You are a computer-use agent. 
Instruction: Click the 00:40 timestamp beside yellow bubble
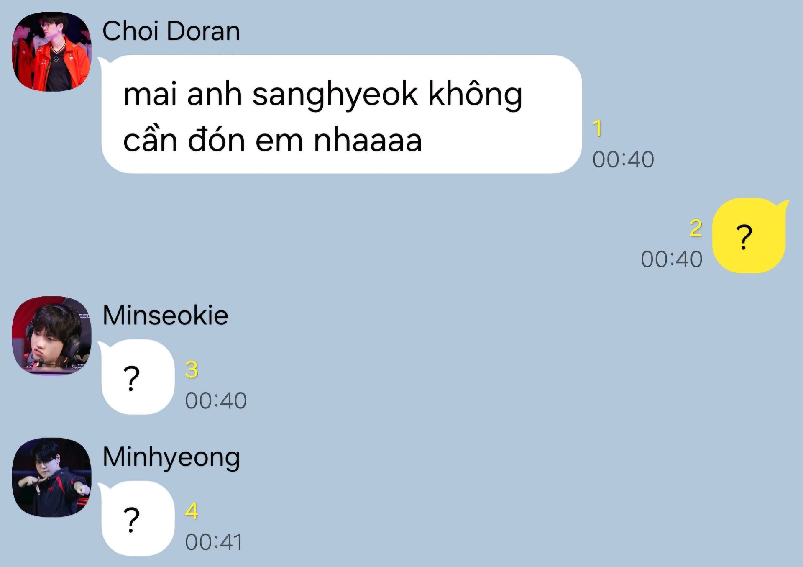coord(672,259)
